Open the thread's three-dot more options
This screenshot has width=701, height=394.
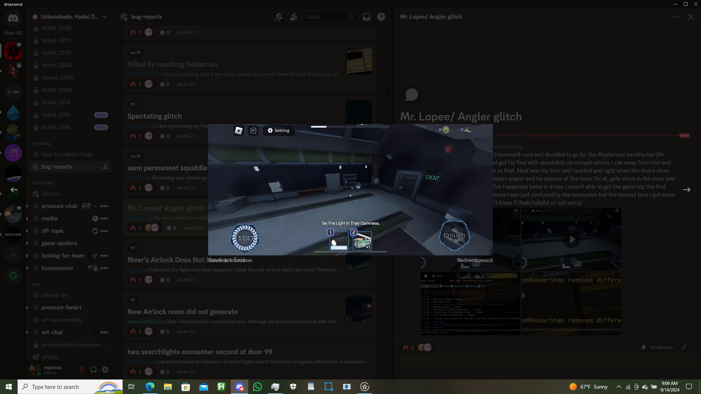coord(676,17)
